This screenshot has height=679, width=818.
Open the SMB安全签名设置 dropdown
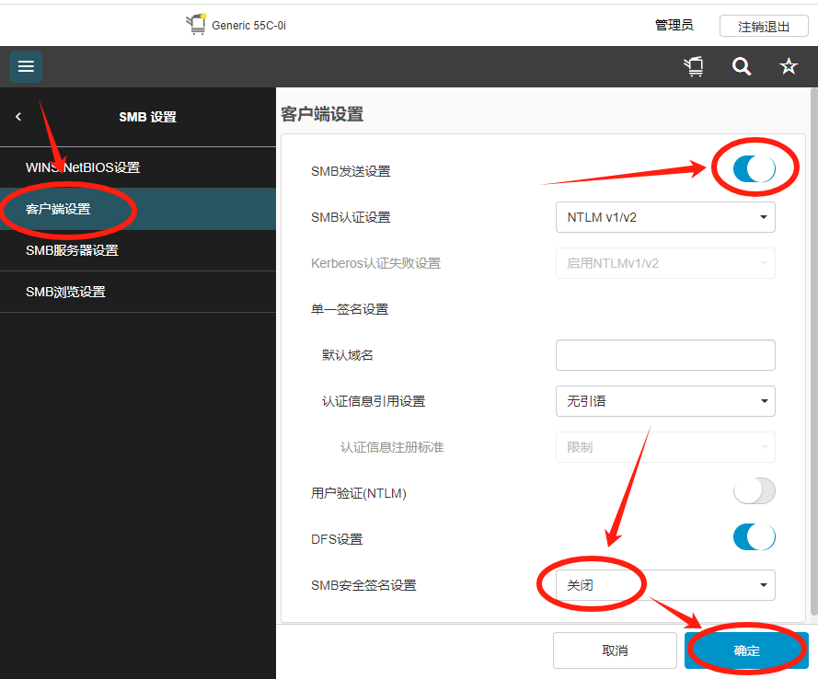coord(665,585)
